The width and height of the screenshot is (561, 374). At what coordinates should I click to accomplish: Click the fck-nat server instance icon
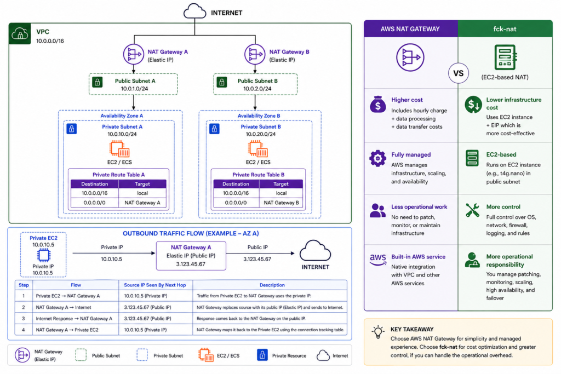(x=505, y=57)
